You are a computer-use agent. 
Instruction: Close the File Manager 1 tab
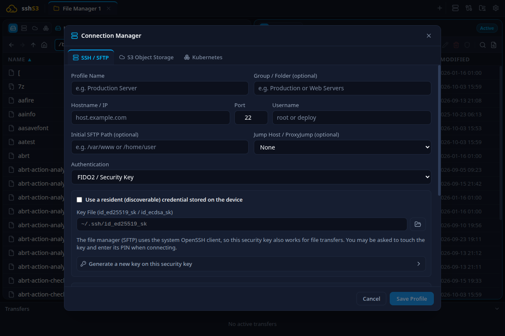[x=109, y=8]
